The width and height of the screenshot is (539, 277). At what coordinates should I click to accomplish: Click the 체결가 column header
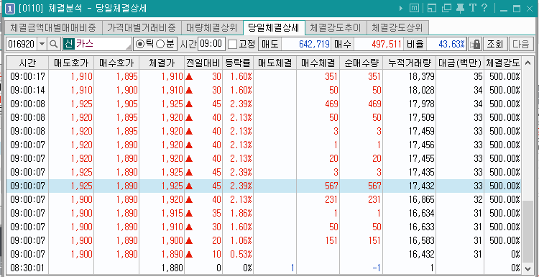(x=162, y=63)
